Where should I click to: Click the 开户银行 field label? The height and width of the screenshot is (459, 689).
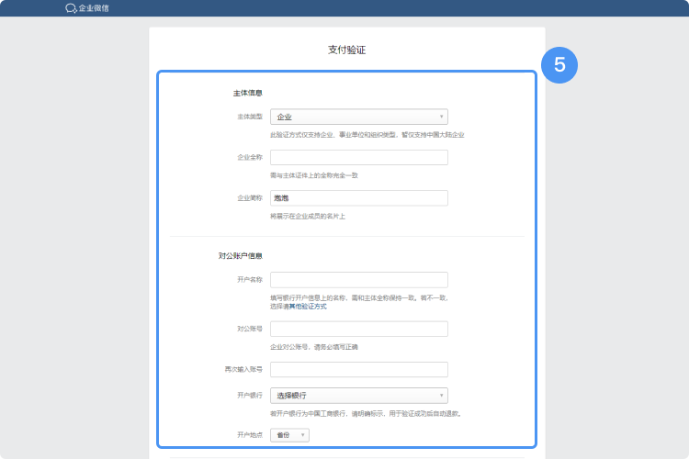click(x=250, y=395)
